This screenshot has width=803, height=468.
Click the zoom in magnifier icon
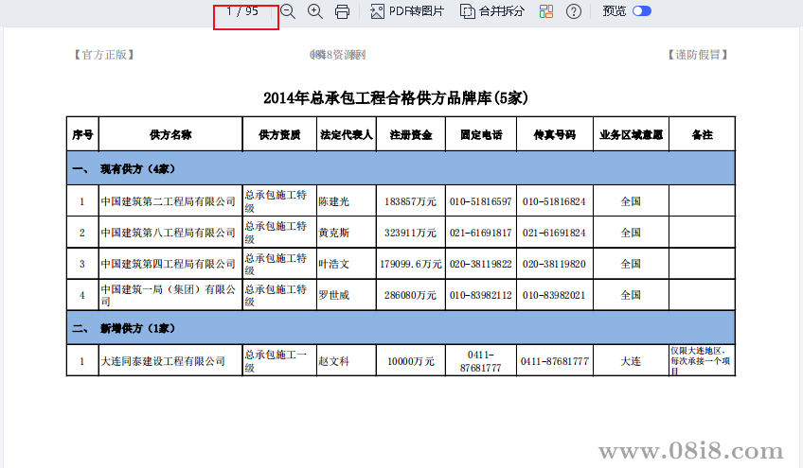click(315, 11)
